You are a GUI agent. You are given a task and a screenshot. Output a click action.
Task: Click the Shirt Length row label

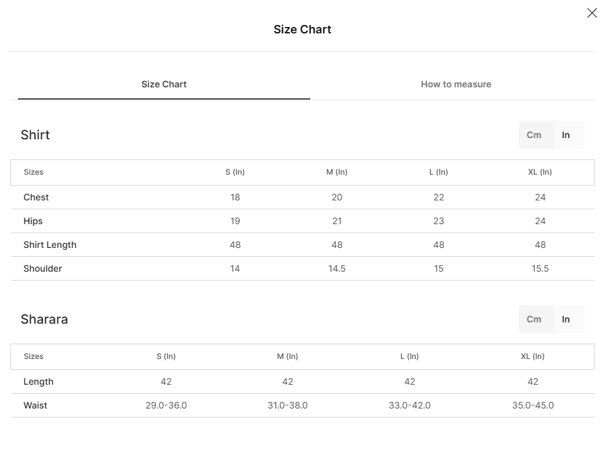(x=49, y=245)
